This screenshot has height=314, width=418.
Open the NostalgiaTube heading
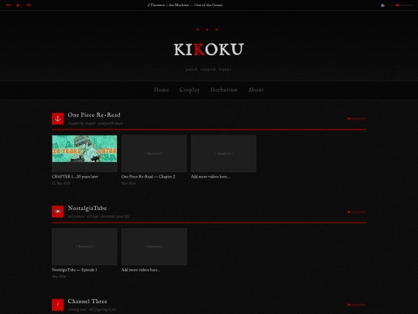pos(87,208)
